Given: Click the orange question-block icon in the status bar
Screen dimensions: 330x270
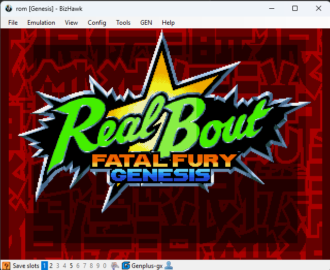Looking at the screenshot, I should click(6, 265).
